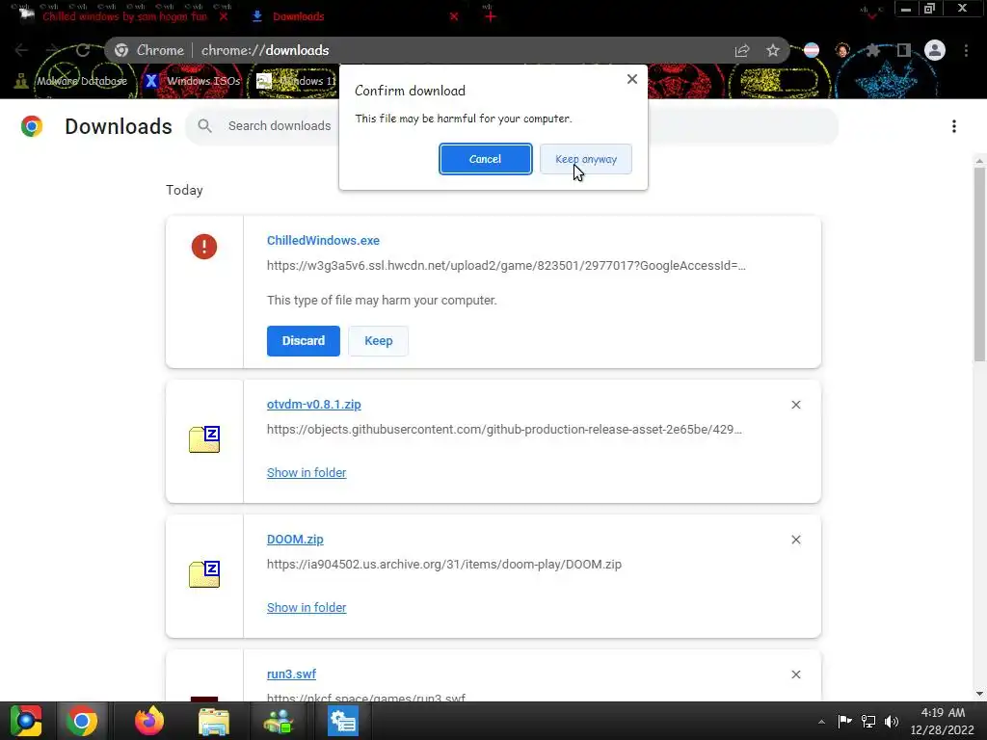The height and width of the screenshot is (740, 987).
Task: Focus the Search downloads field
Action: coord(511,126)
